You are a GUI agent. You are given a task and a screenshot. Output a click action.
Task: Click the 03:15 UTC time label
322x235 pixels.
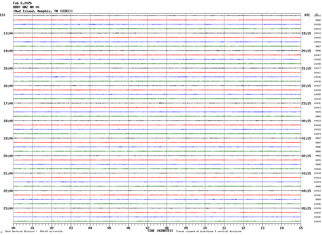click(x=306, y=173)
